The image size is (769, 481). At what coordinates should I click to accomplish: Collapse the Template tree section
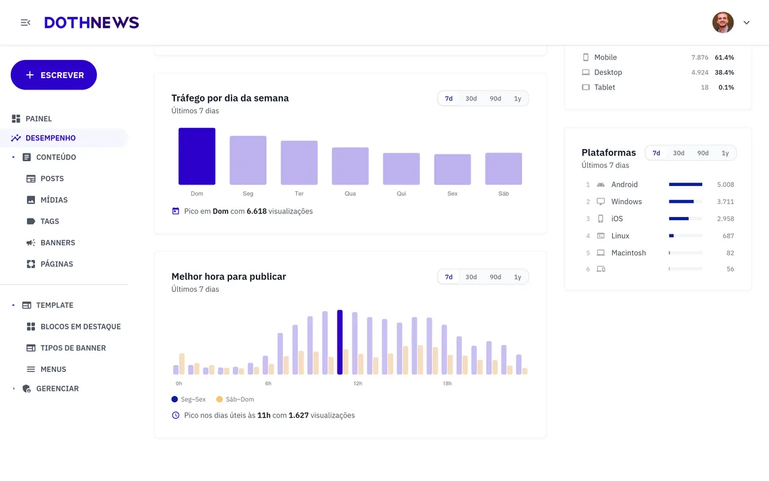coord(13,305)
